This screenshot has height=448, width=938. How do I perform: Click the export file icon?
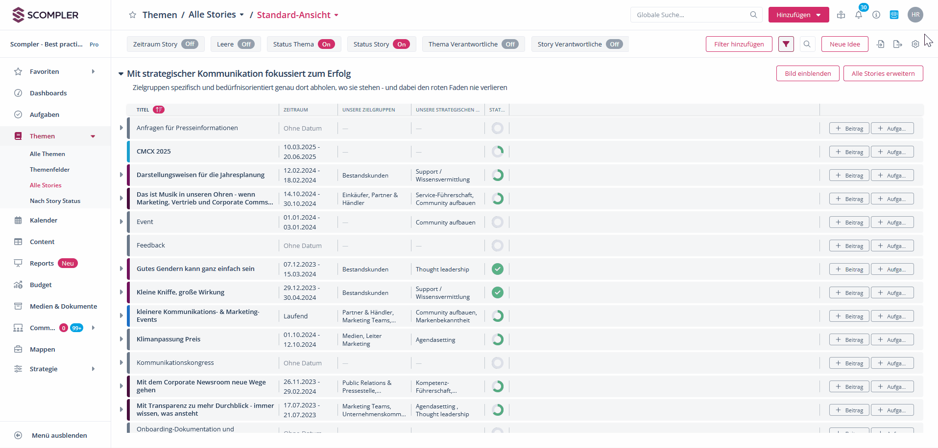[897, 44]
